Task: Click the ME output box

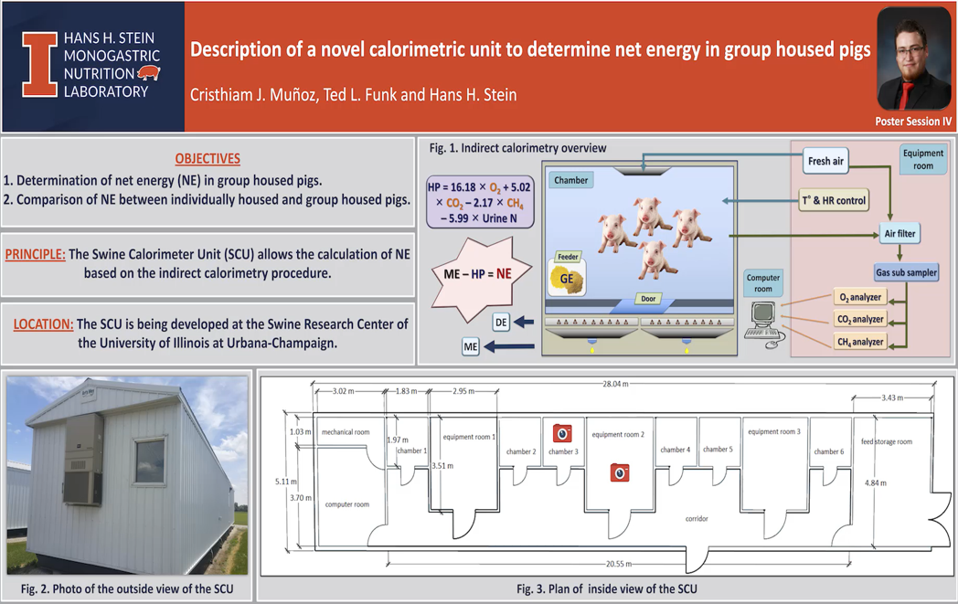Action: click(x=471, y=347)
